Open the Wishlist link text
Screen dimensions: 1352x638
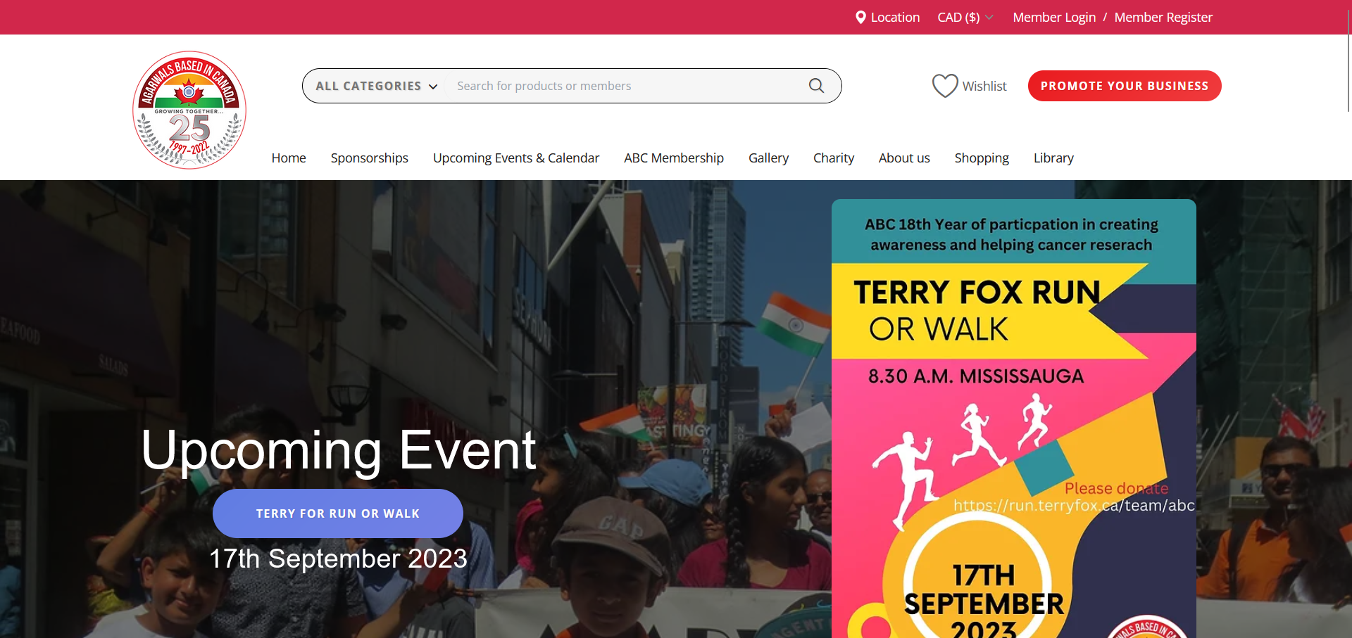point(984,86)
